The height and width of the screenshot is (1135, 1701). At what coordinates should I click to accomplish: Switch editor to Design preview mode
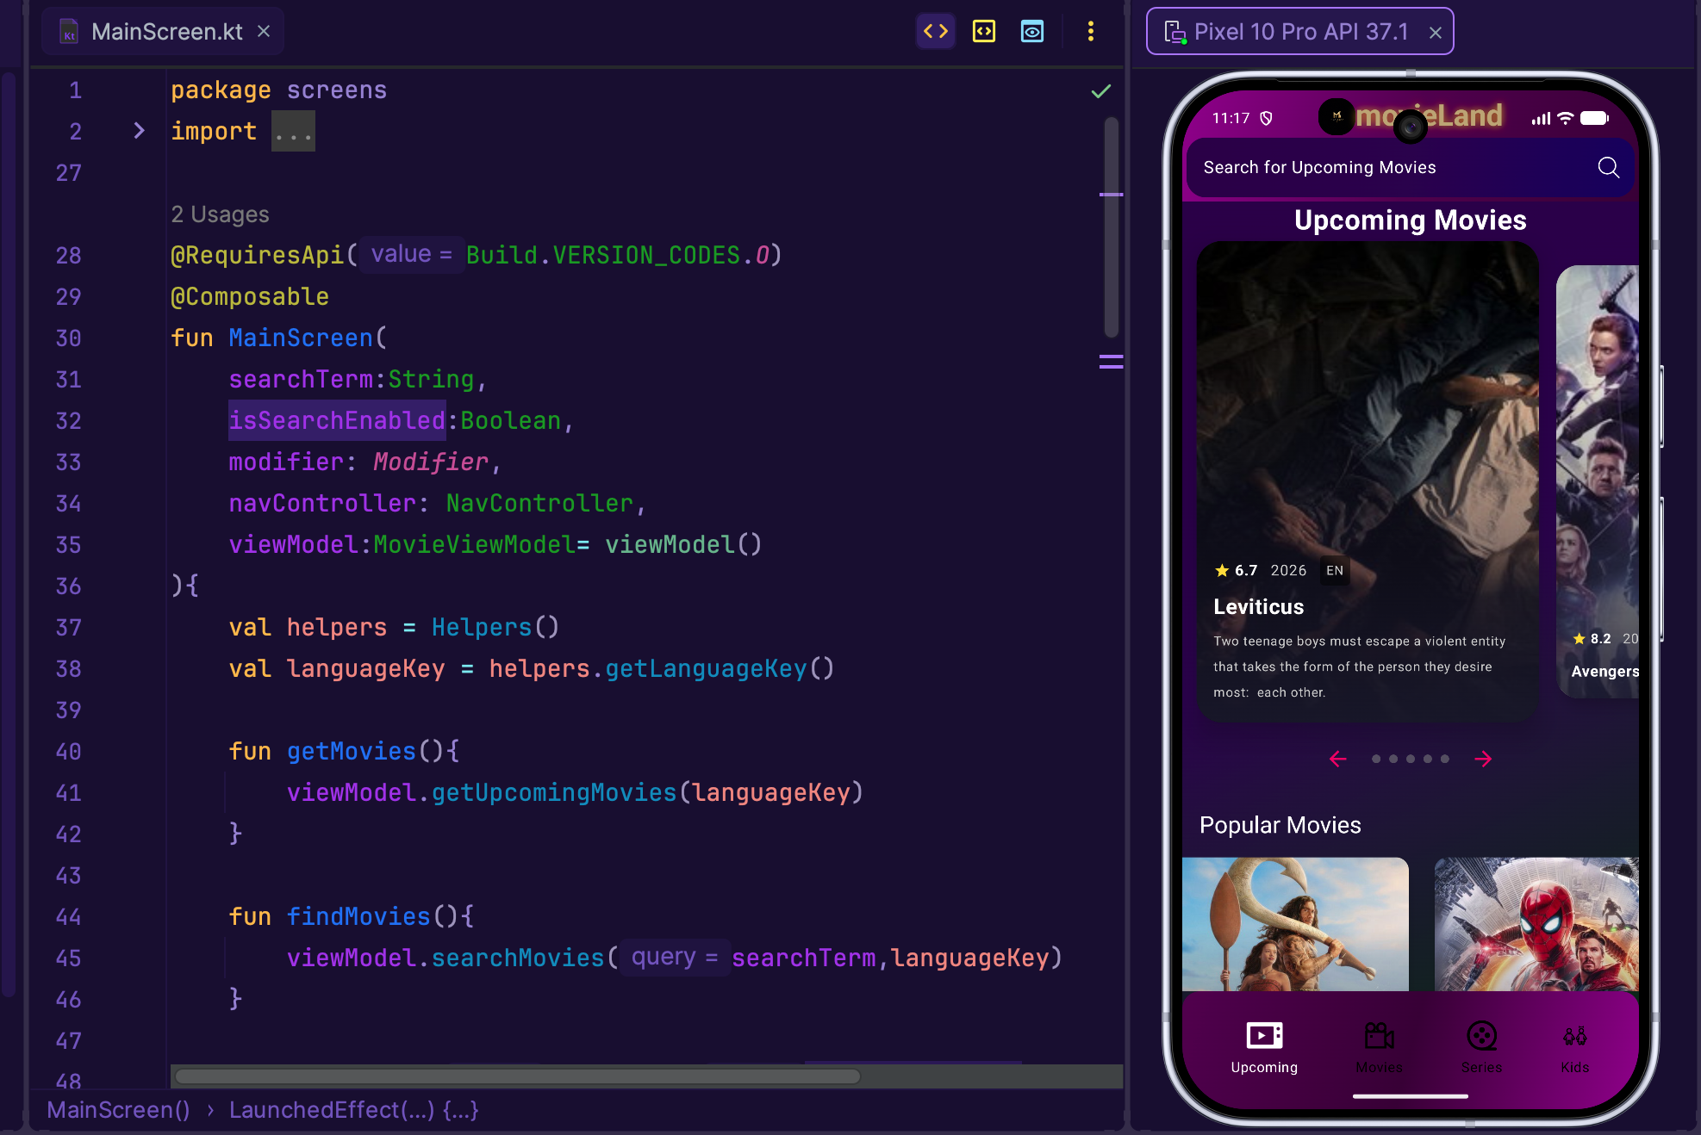tap(1032, 32)
